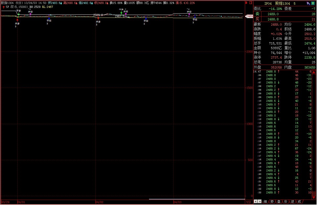Image resolution: width=317 pixels, height=205 pixels.
Task: Click the 涨停 2737.4 value
Action: (x=277, y=57)
